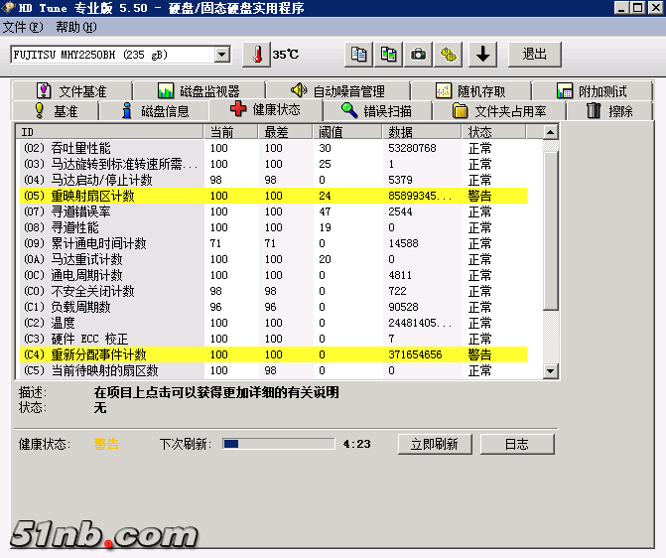Click the copy text to clipboard icon
Image resolution: width=666 pixels, height=558 pixels.
(x=358, y=54)
